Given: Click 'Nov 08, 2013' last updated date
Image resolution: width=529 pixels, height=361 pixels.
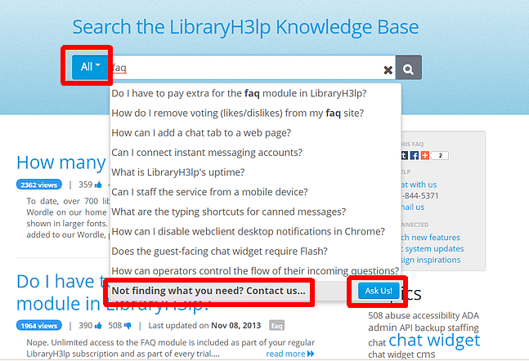Looking at the screenshot, I should click(x=235, y=326).
